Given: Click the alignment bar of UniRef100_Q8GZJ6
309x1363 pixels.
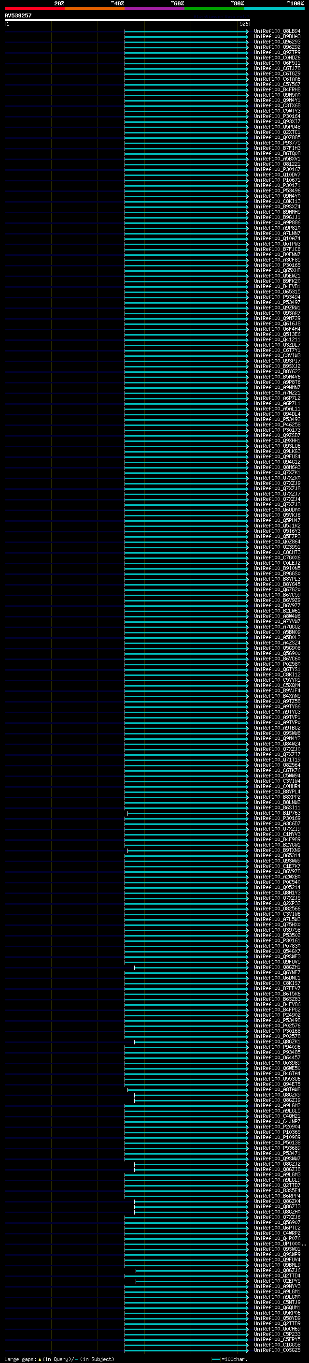Looking at the screenshot, I should [192, 1270].
